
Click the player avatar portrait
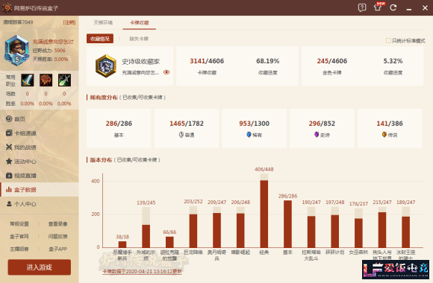coord(16,50)
